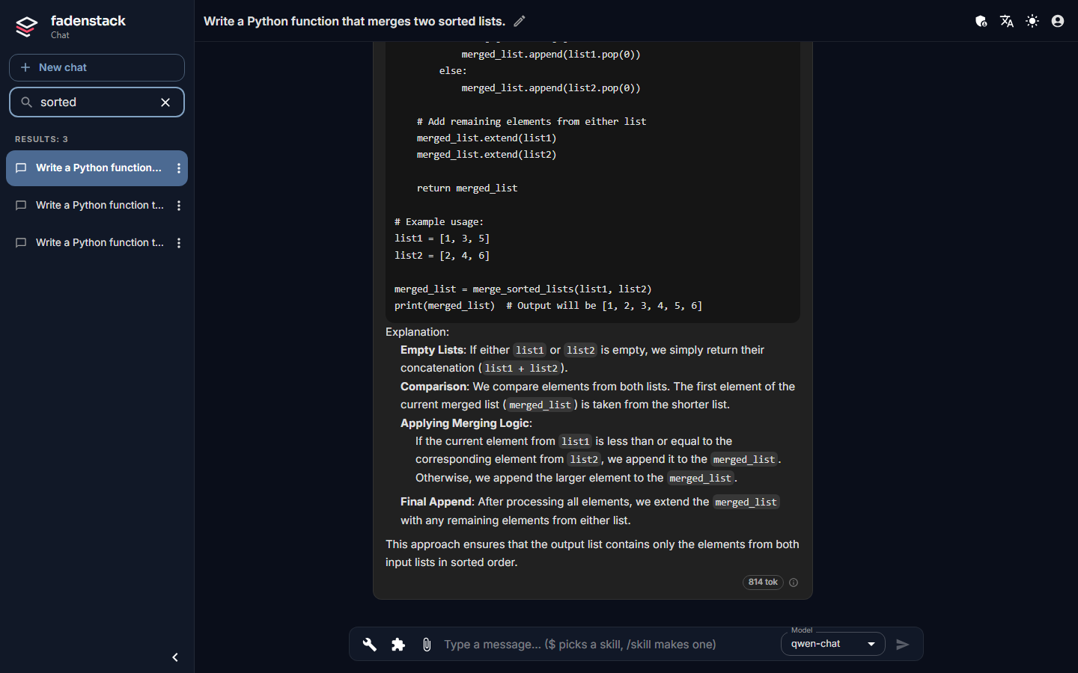Viewport: 1078px width, 673px height.
Task: Click the "list2 = [2, 4, 6]" code line
Action: [442, 256]
